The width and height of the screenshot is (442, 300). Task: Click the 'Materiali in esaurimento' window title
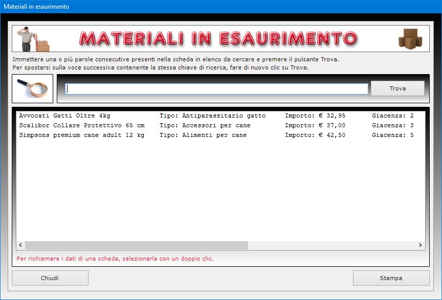coord(36,7)
